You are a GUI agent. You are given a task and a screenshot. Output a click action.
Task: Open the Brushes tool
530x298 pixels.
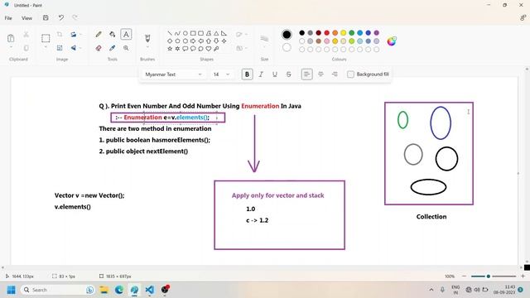pos(147,38)
